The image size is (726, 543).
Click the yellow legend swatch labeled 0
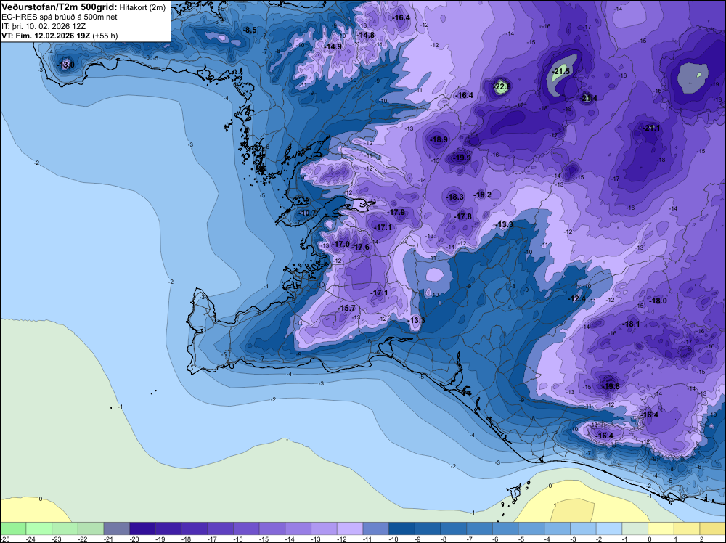[x=661, y=528]
